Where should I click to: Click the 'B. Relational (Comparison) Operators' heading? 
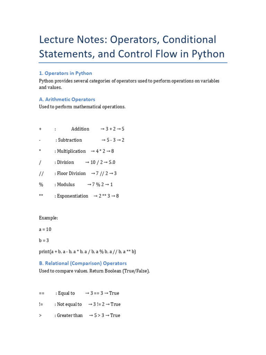pyautogui.click(x=83, y=263)
